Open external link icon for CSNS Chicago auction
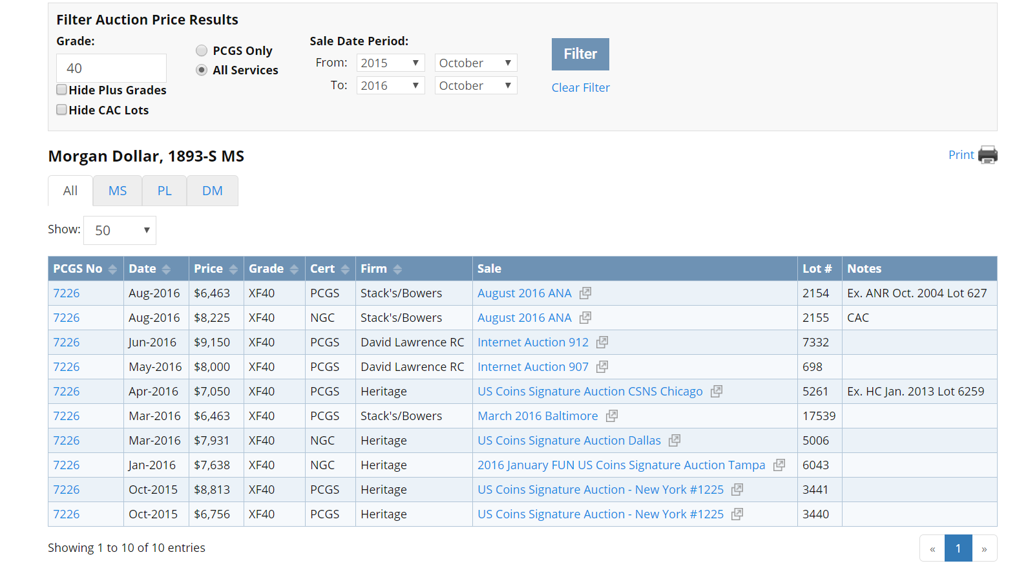Screen dimensions: 1017x570 [x=717, y=391]
